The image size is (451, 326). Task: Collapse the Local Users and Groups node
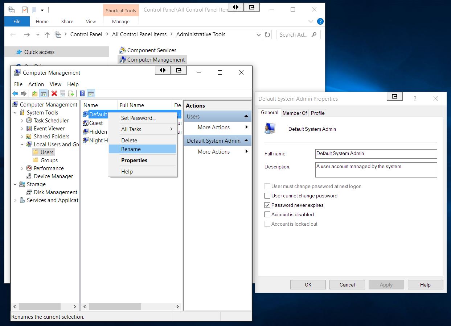[22, 145]
